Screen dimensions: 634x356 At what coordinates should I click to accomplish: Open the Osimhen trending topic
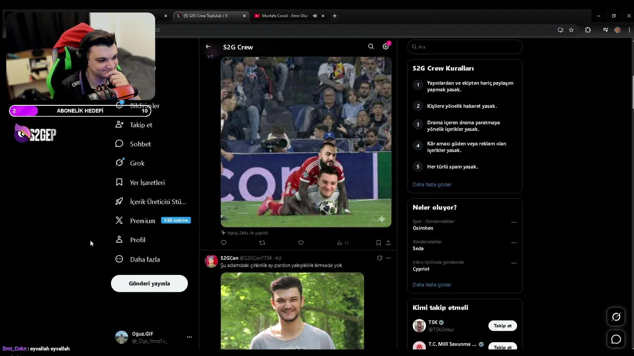tap(423, 228)
